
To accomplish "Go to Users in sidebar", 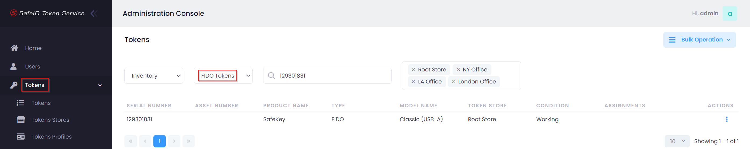I will coord(32,67).
